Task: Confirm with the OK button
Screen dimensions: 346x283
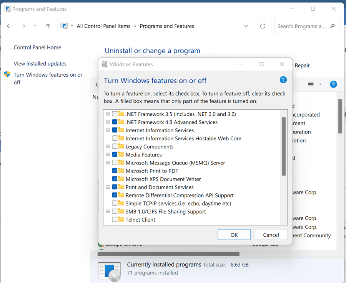Action: 234,235
